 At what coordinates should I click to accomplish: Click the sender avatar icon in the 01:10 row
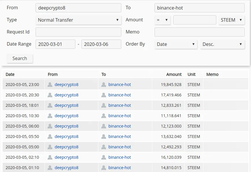pos(50,168)
